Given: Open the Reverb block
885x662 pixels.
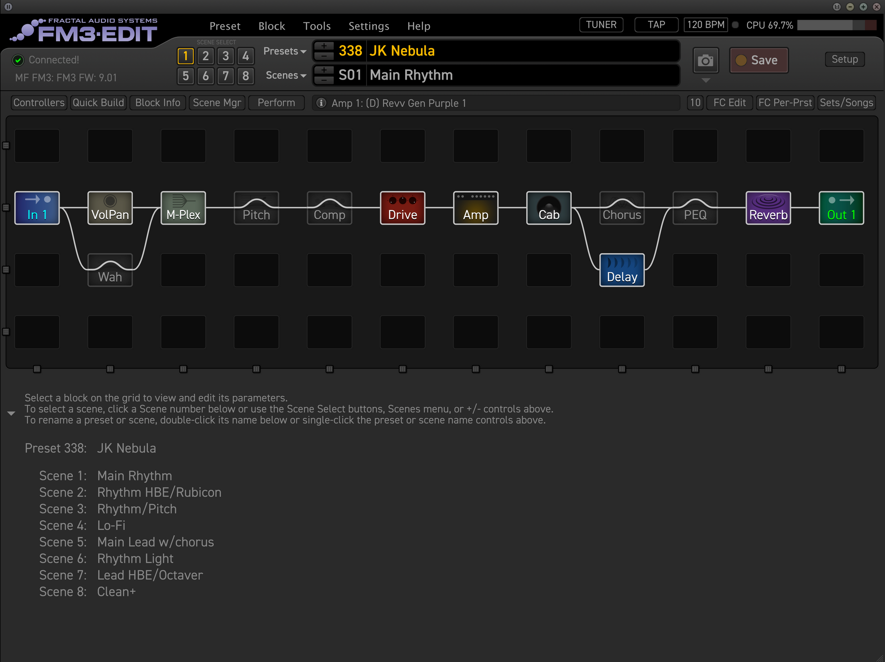Looking at the screenshot, I should pyautogui.click(x=768, y=208).
